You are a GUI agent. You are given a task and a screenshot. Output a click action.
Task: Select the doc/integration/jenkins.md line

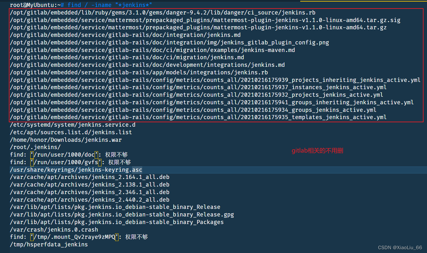(125, 35)
